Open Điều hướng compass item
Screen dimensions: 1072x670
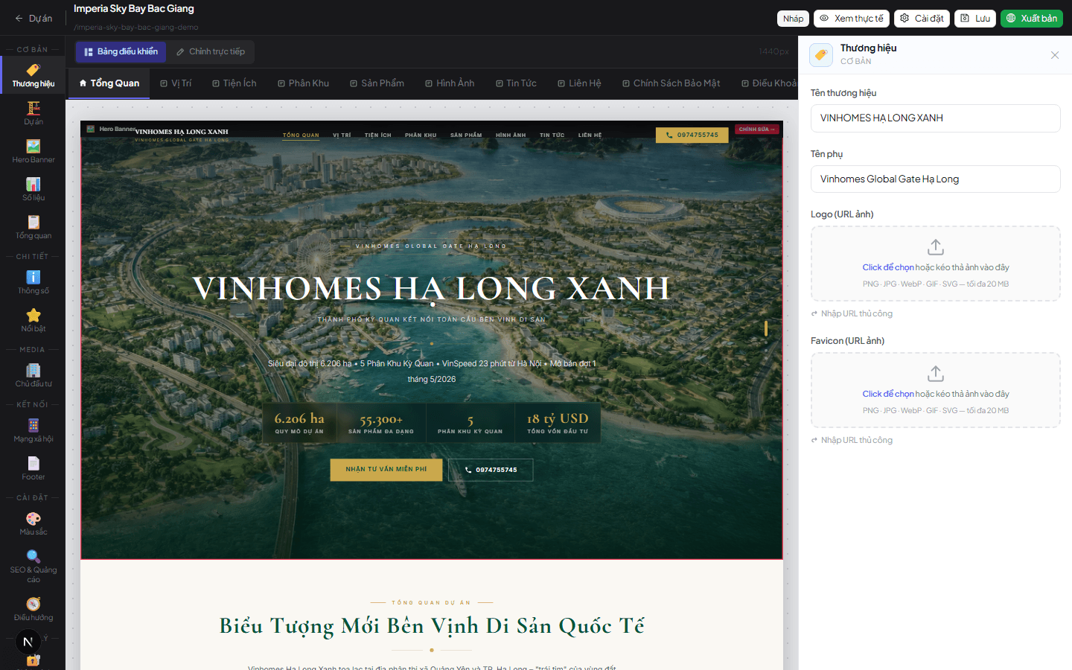click(33, 608)
